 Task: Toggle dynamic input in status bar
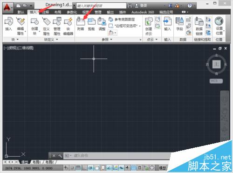coord(121,168)
